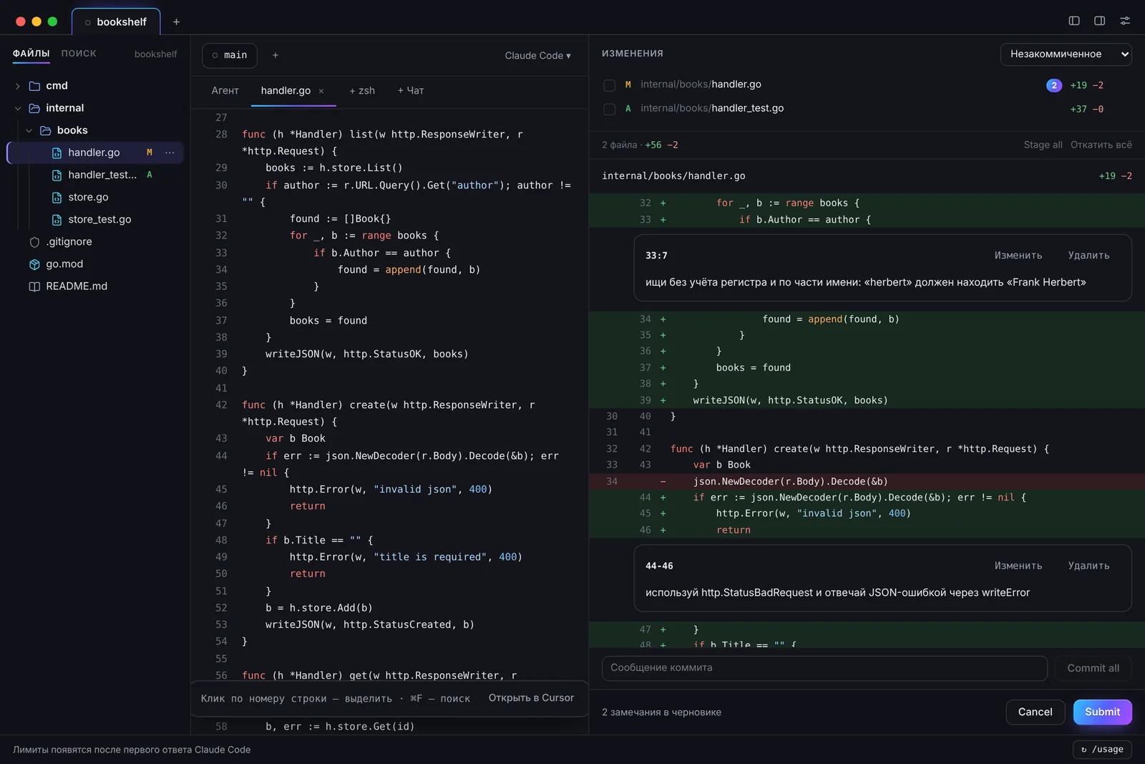Check the handler_test.go change checkbox

[x=610, y=109]
